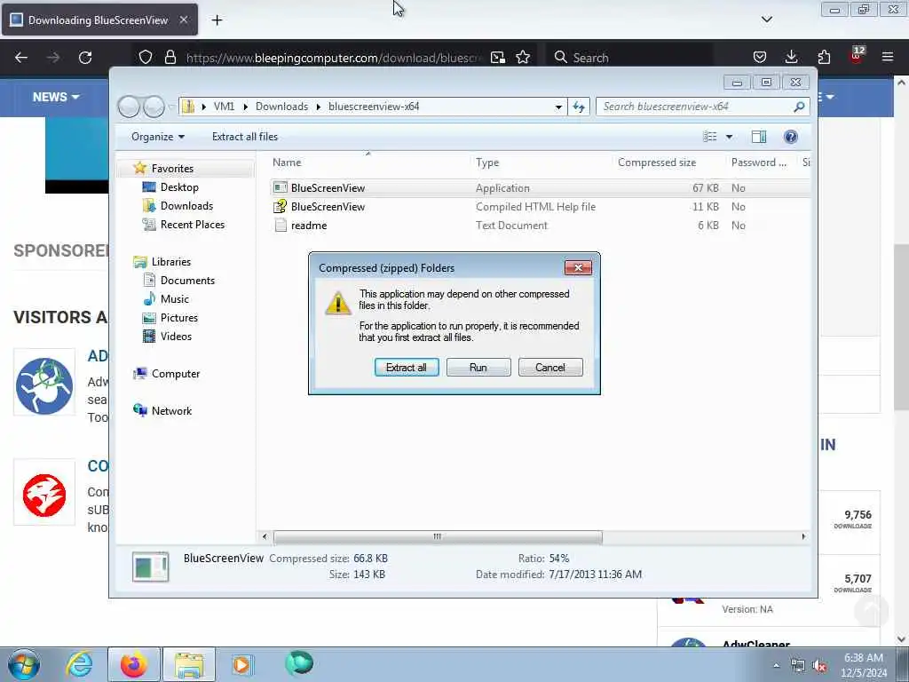The height and width of the screenshot is (682, 909).
Task: Open the NEWS menu on BleepingComputer
Action: coord(56,98)
